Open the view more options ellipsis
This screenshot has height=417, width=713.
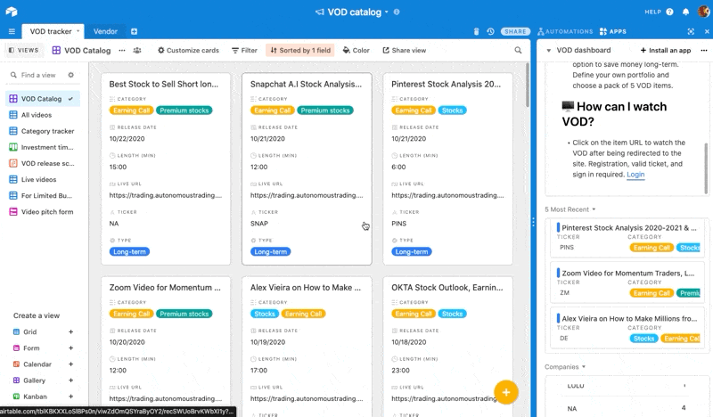[x=122, y=51]
